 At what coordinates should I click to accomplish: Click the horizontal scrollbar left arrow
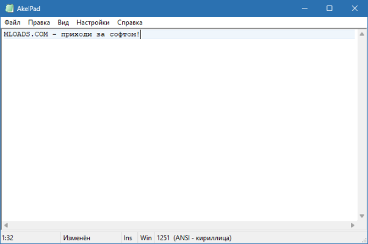(x=6, y=225)
